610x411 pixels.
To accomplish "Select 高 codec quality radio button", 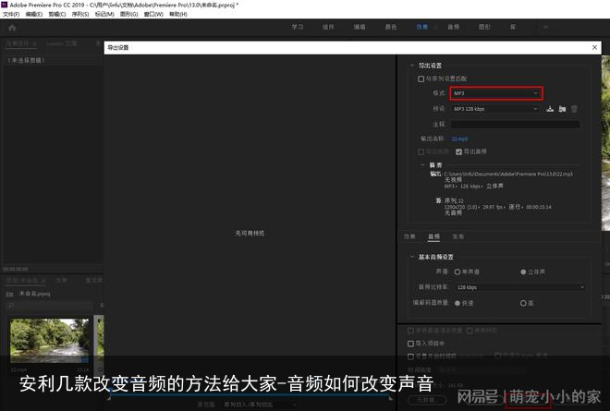I will 523,303.
